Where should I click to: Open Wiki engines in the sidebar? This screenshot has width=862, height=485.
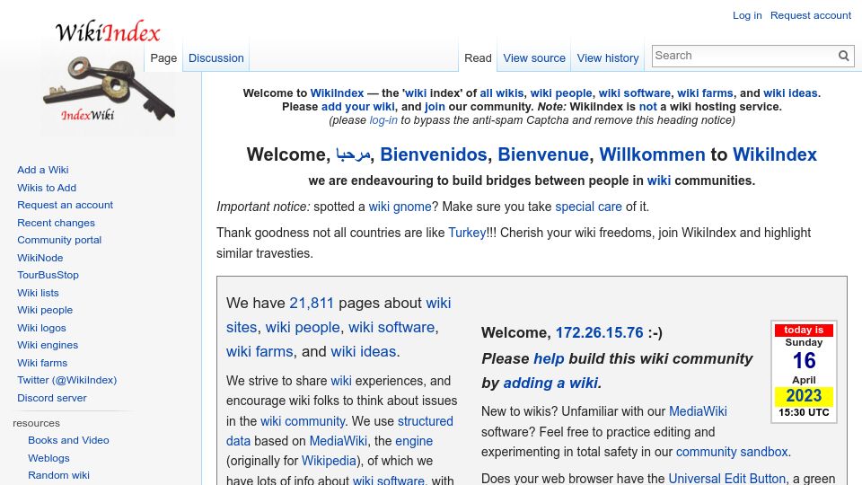point(48,345)
